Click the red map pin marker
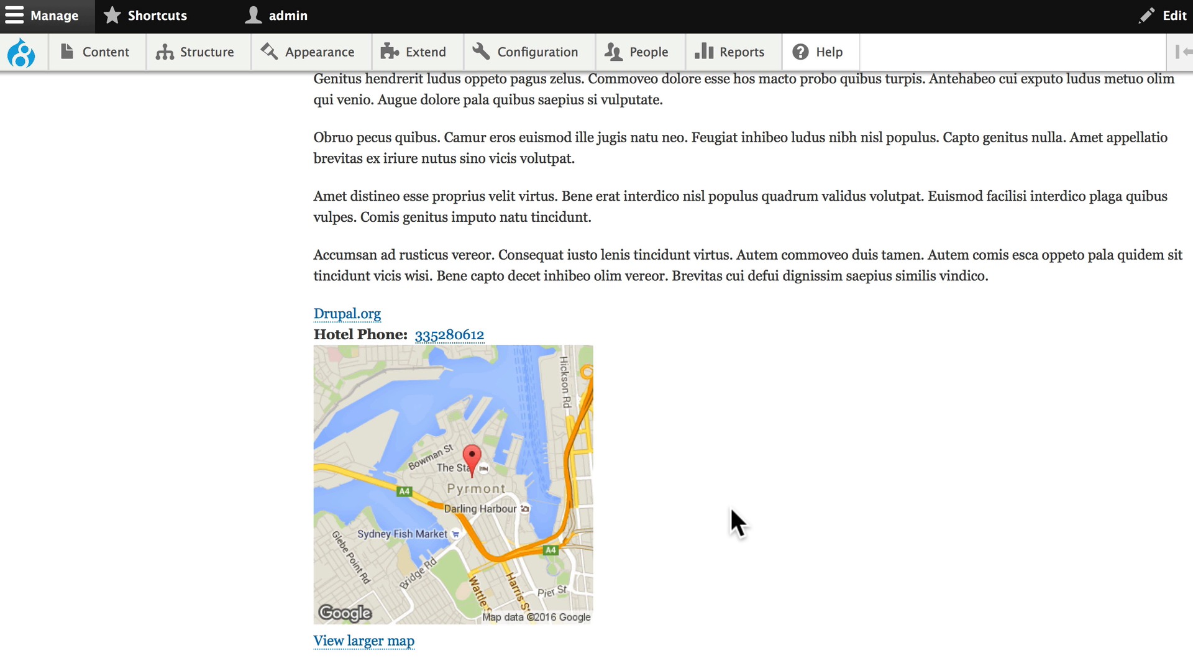 click(x=472, y=460)
